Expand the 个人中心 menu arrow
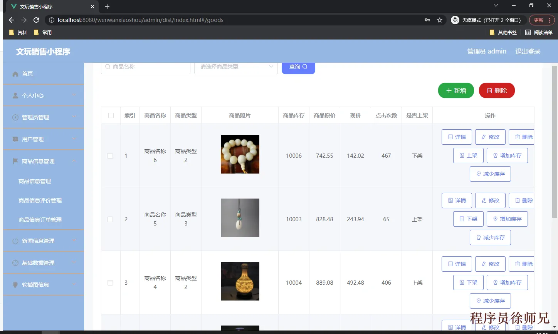Screen dimensions: 558x334 click(x=74, y=95)
